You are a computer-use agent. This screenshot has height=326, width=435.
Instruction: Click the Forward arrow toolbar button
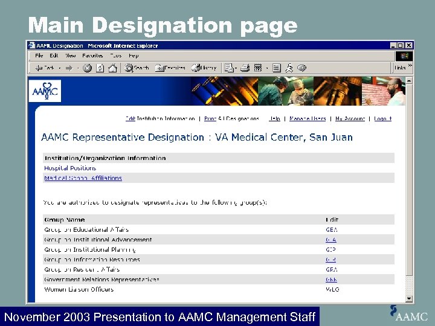tap(69, 68)
